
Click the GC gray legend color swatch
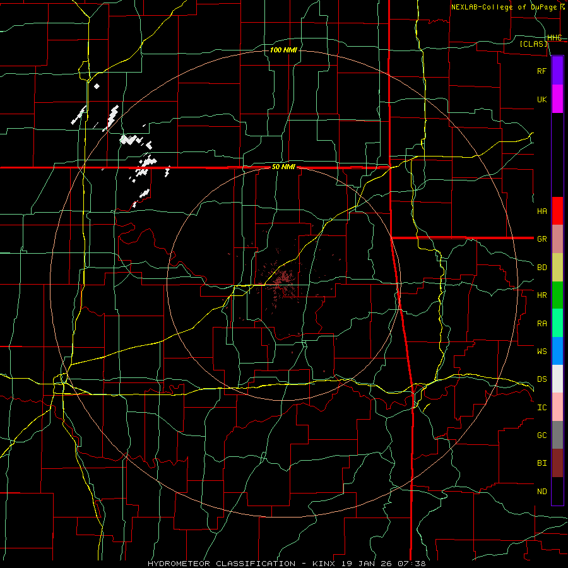point(557,435)
